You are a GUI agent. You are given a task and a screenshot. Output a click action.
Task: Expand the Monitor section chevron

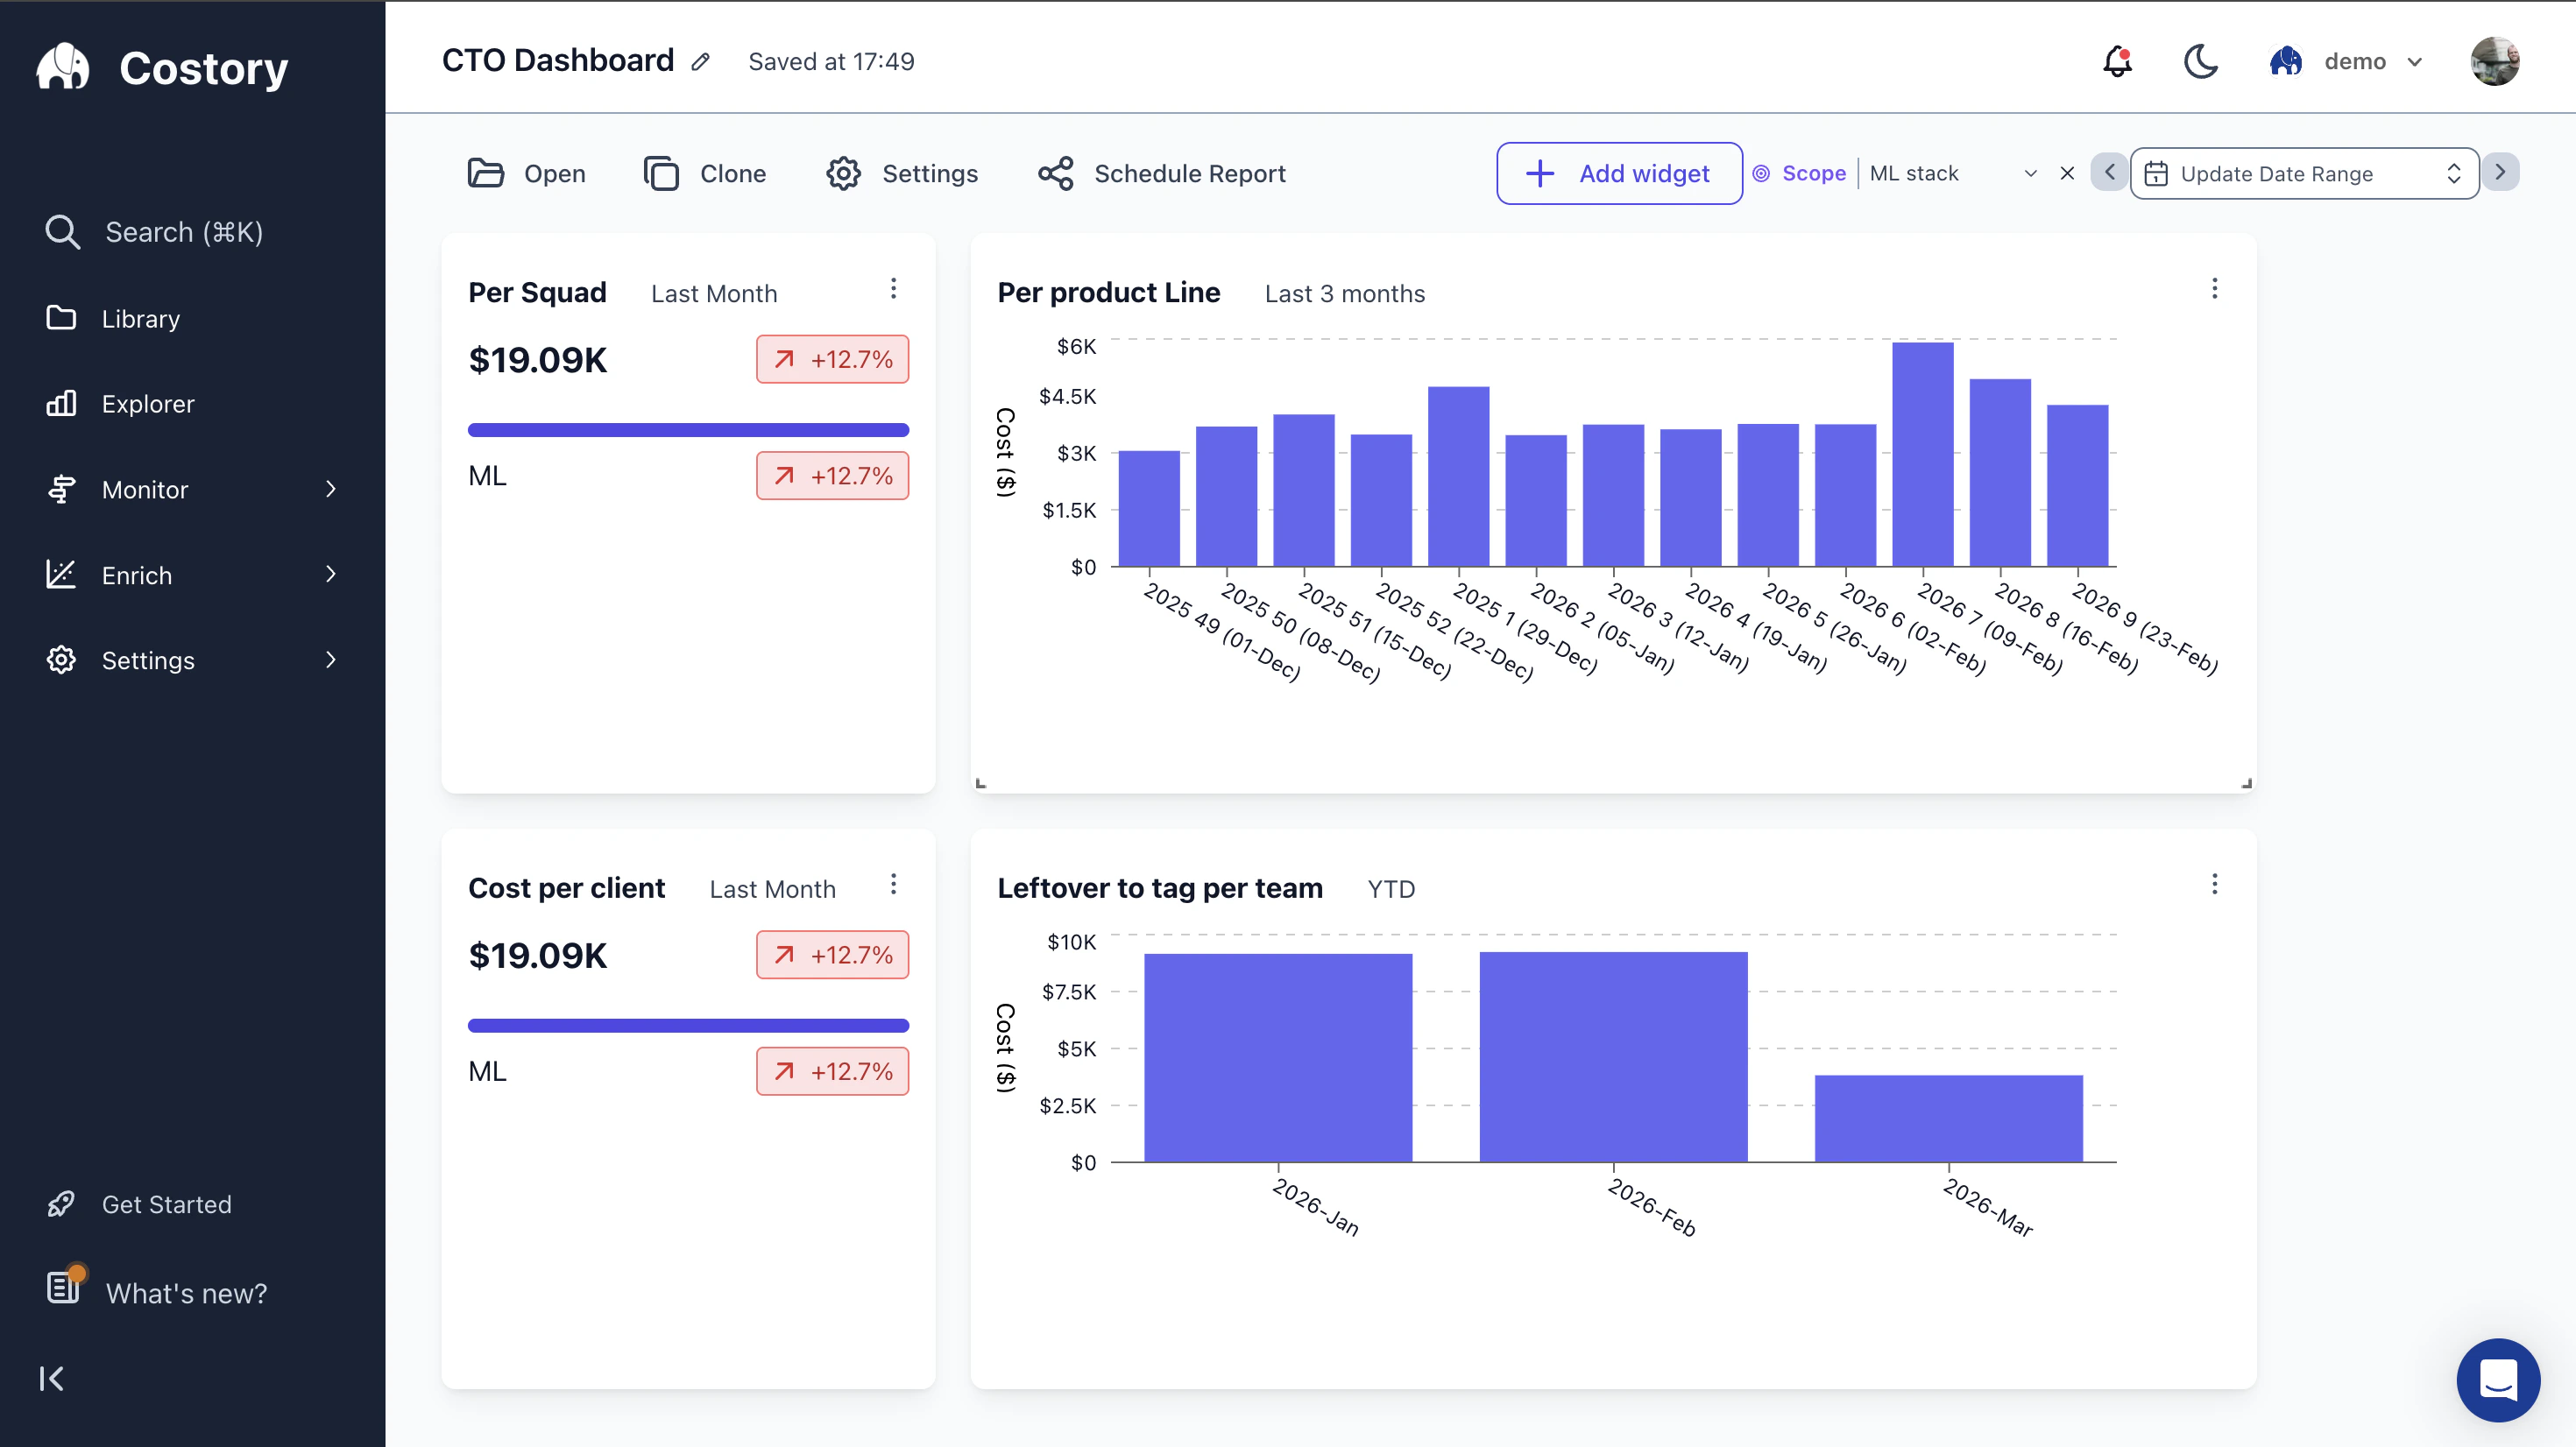pos(331,489)
